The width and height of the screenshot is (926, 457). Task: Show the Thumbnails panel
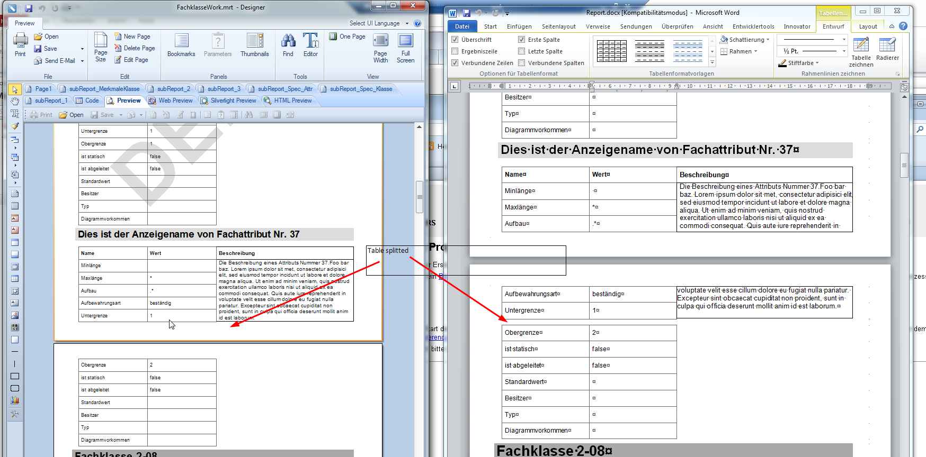[255, 45]
